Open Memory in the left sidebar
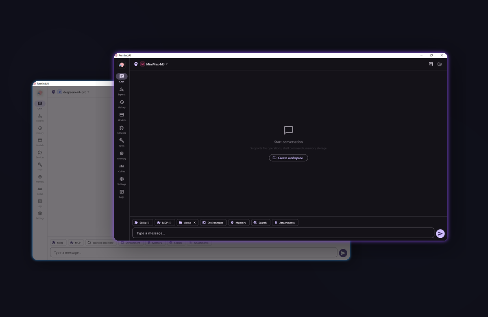Viewport: 488px width, 317px height. [122, 155]
